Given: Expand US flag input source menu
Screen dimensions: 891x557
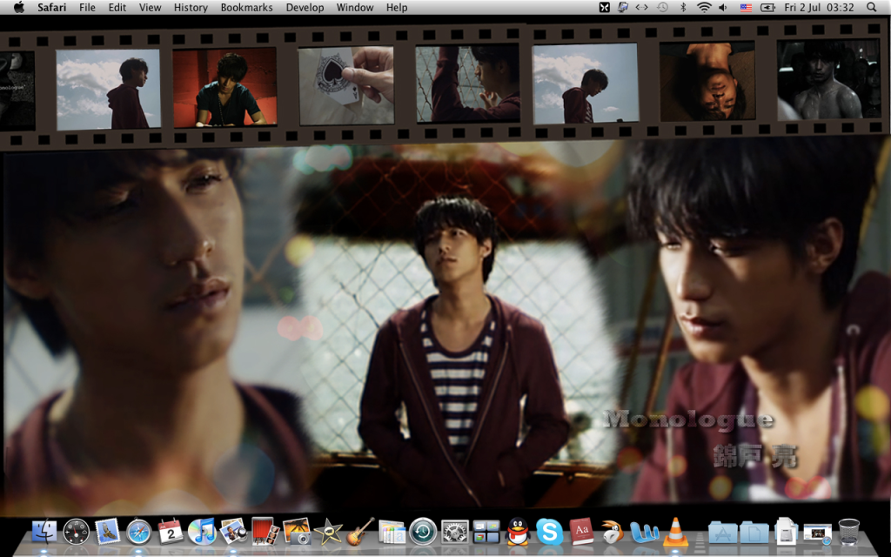Looking at the screenshot, I should click(746, 8).
